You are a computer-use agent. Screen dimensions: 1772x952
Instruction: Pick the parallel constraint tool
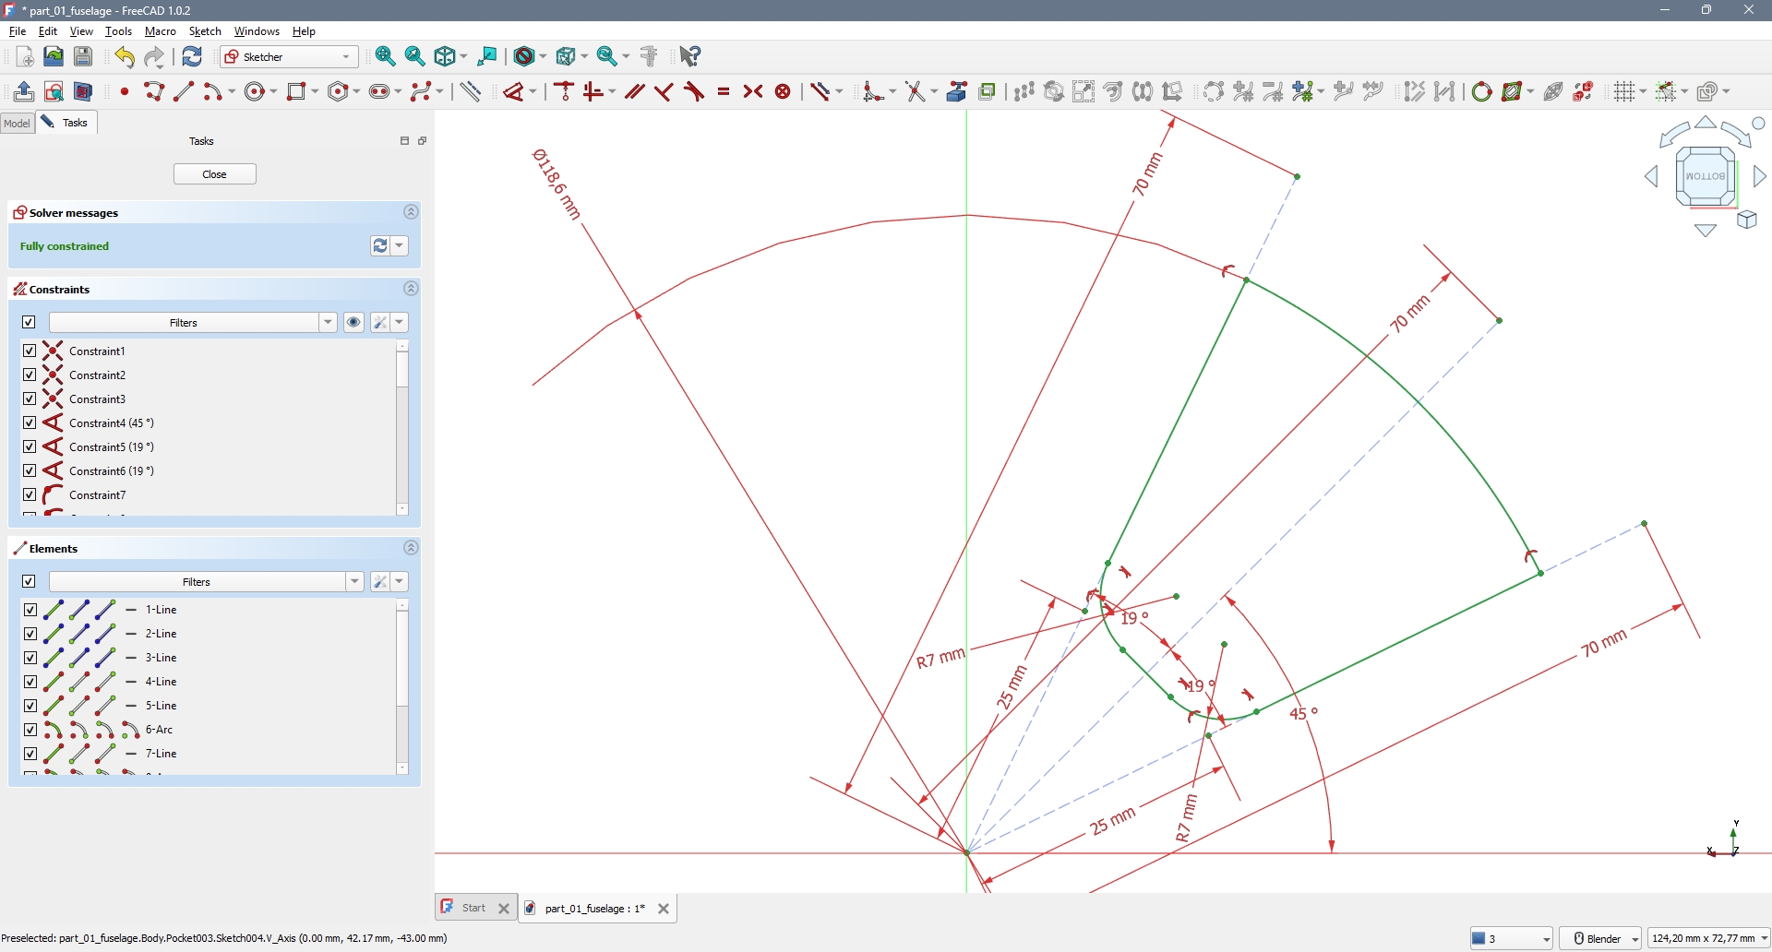tap(634, 91)
